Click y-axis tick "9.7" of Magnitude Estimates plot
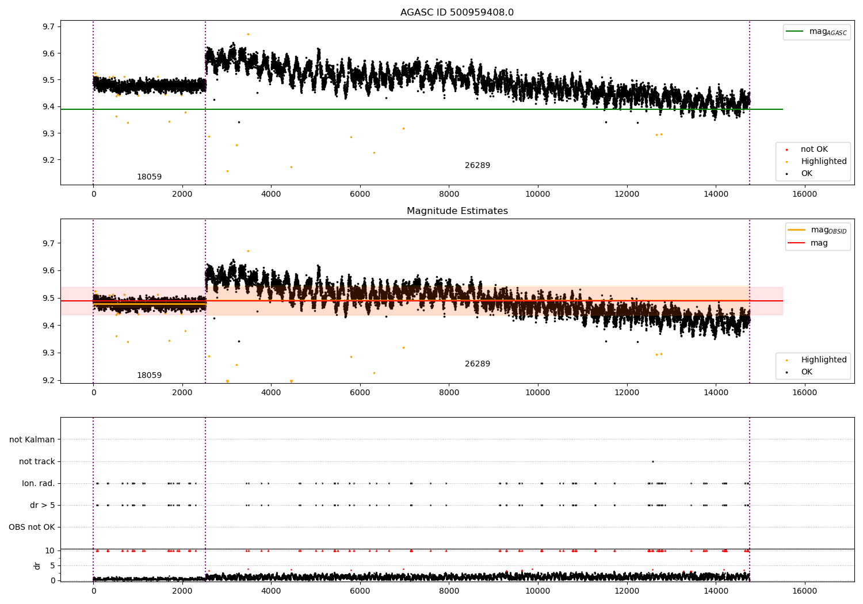863x604 pixels. point(48,243)
